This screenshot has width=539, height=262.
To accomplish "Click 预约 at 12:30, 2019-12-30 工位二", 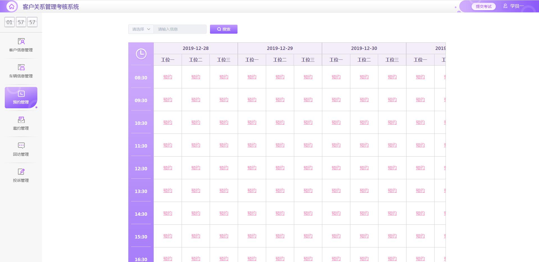I will pyautogui.click(x=364, y=168).
